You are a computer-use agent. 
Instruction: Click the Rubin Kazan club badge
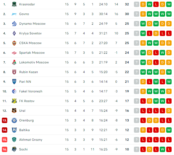coord(14,72)
